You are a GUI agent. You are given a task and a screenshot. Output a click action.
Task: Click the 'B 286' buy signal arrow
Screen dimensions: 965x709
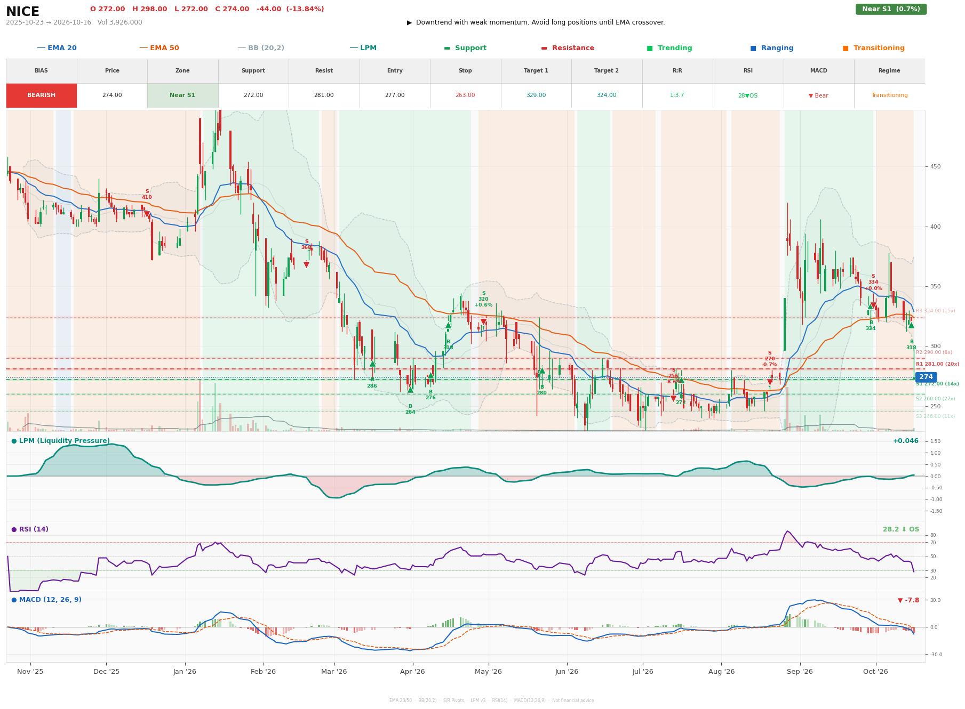pyautogui.click(x=372, y=364)
